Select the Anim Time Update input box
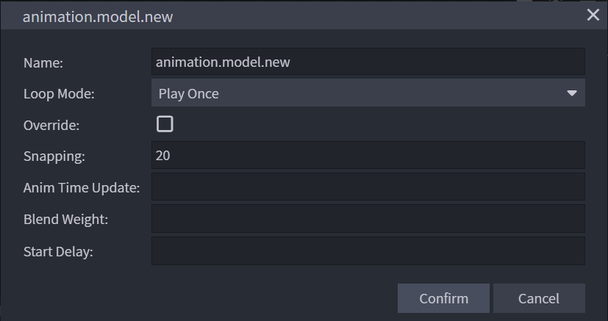608x321 pixels. click(368, 187)
